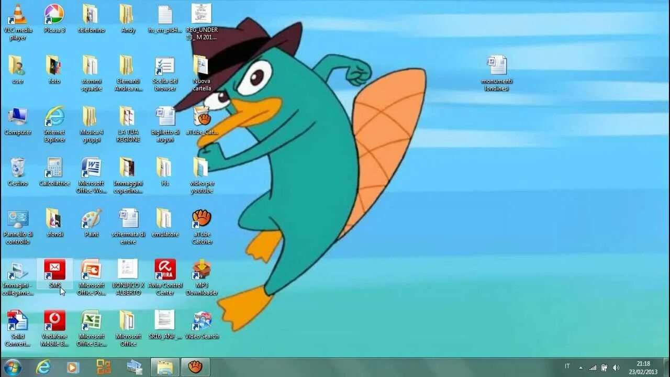Select the SR16_ANF document

(165, 325)
